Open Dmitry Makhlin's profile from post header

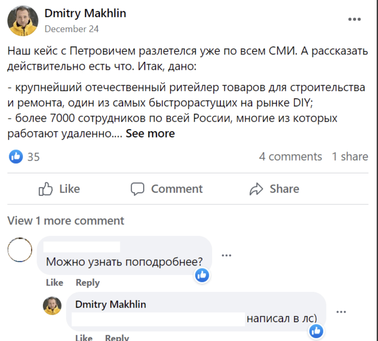(x=85, y=13)
